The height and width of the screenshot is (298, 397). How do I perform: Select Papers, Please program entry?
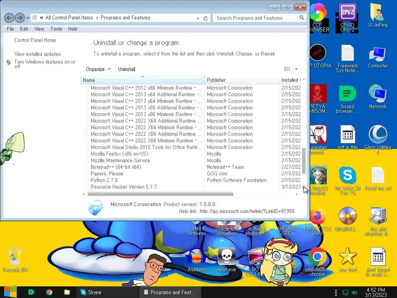click(107, 173)
